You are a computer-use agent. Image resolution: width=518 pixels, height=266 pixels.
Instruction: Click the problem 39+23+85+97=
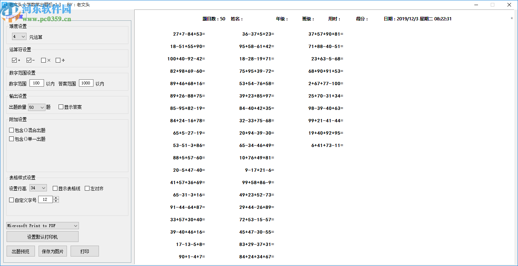pos(257,96)
